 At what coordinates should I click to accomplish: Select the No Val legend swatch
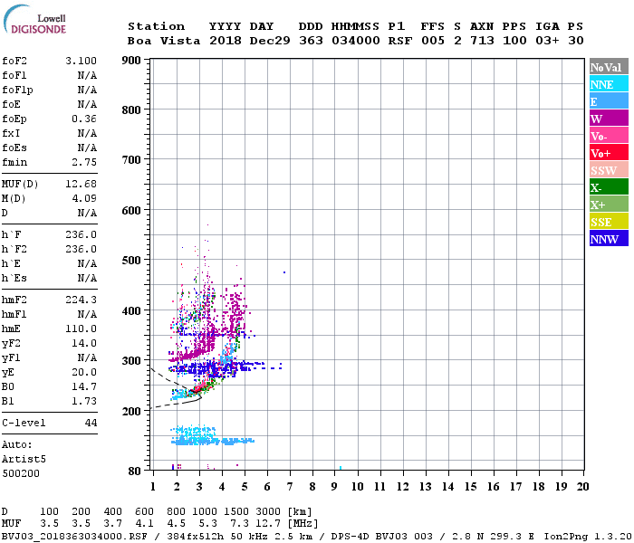click(x=609, y=67)
